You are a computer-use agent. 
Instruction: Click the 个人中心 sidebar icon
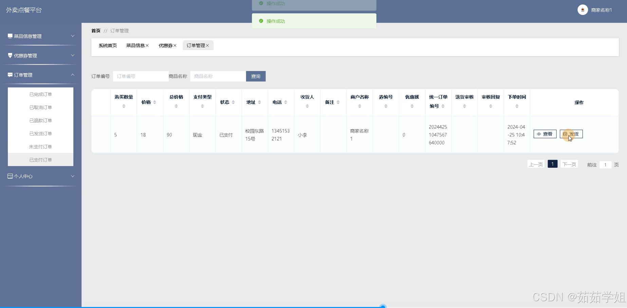tap(10, 176)
